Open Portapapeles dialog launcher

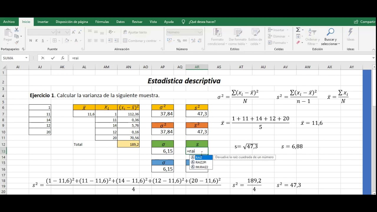[x=23, y=49]
